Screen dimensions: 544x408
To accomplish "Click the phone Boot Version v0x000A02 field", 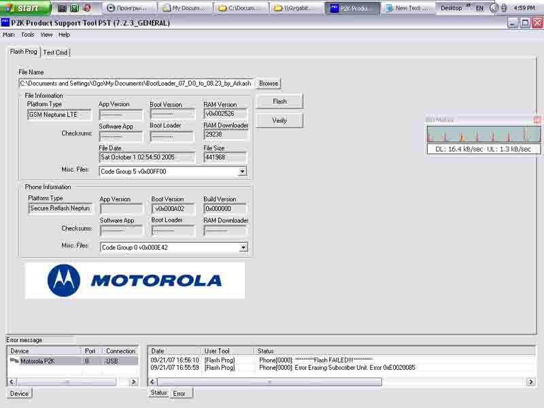I will pyautogui.click(x=173, y=209).
